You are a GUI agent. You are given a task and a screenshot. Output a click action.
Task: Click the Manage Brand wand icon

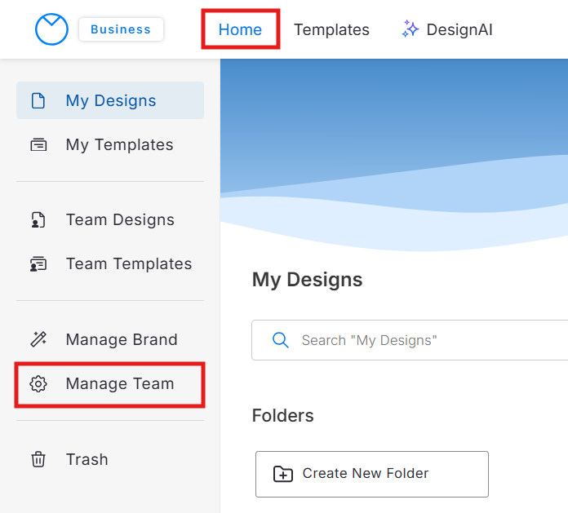click(38, 339)
